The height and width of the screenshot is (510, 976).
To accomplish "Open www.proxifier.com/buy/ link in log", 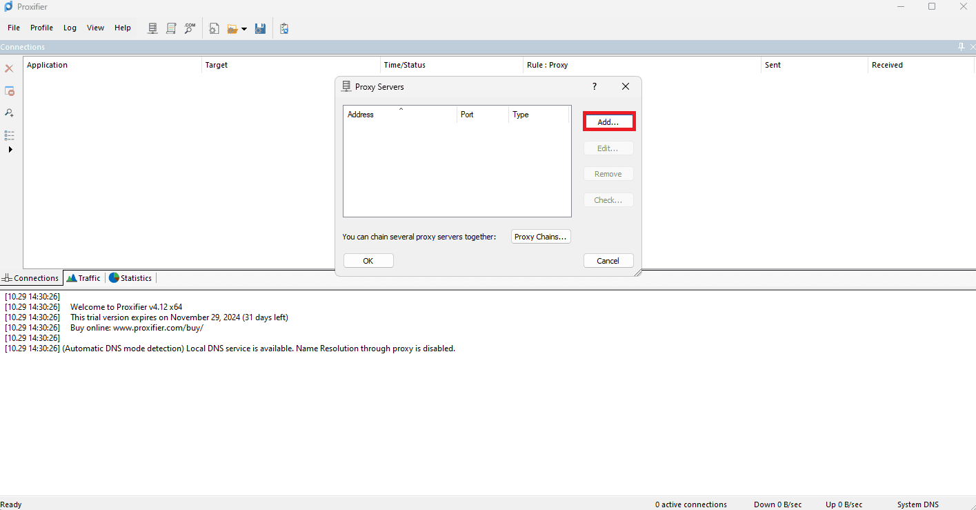I will (x=159, y=327).
